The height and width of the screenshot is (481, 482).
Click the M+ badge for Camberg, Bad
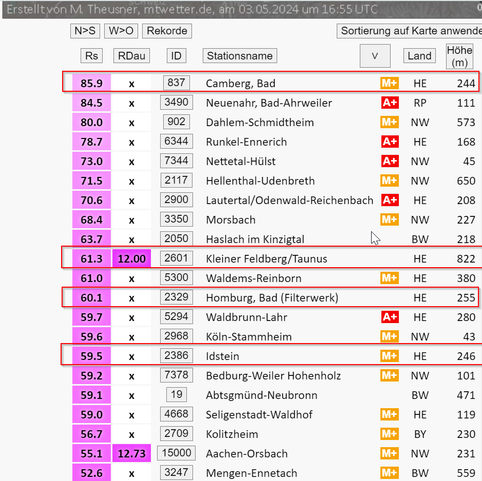point(390,83)
